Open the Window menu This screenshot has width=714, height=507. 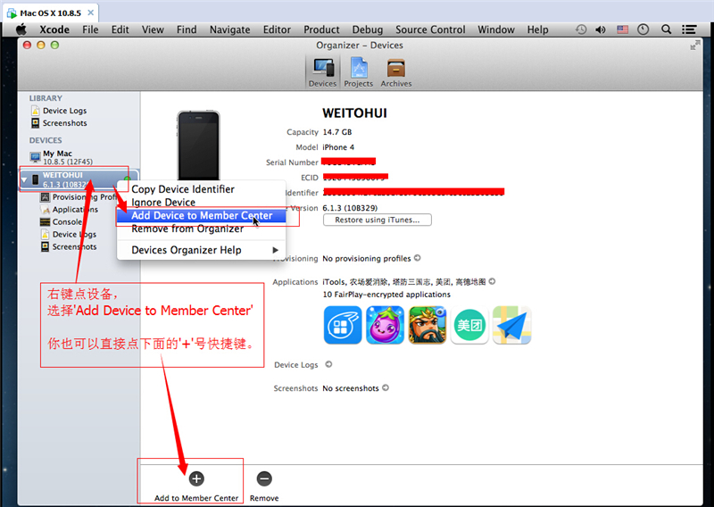click(x=496, y=29)
